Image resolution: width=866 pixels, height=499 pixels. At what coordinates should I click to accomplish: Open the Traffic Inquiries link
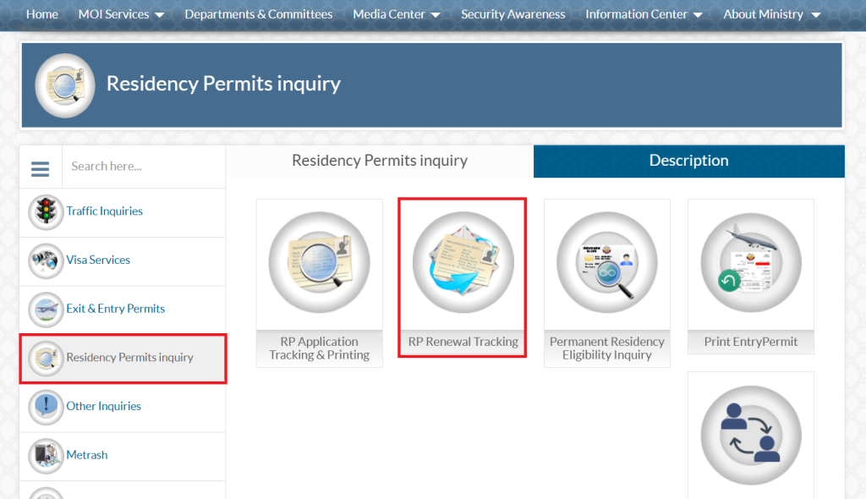(x=104, y=211)
